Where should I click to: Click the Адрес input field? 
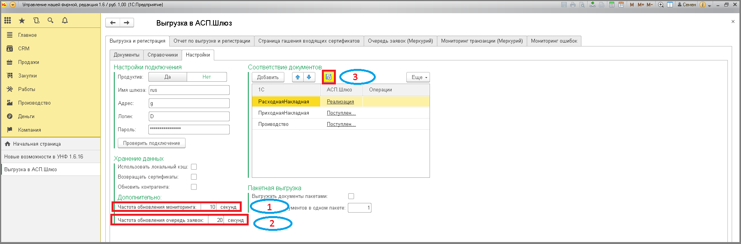(189, 103)
